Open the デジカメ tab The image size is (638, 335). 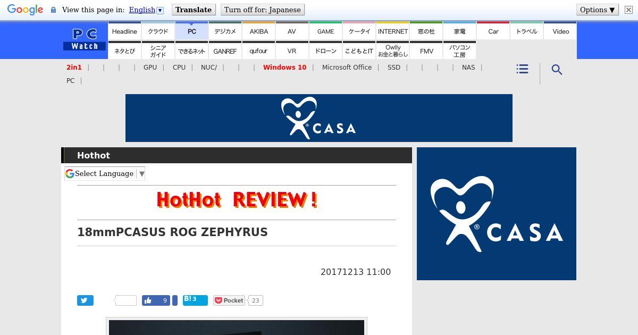pos(225,31)
